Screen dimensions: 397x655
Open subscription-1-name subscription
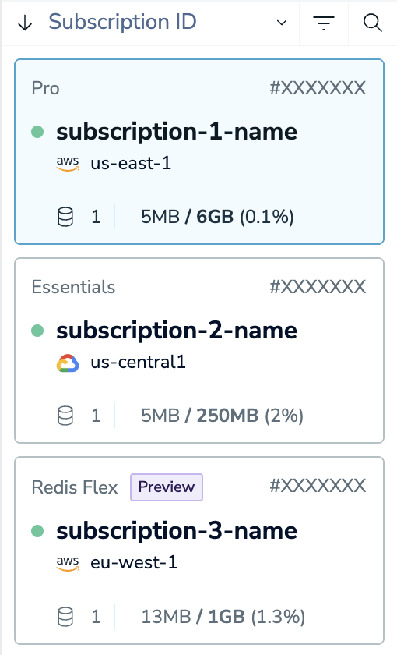[x=177, y=132]
